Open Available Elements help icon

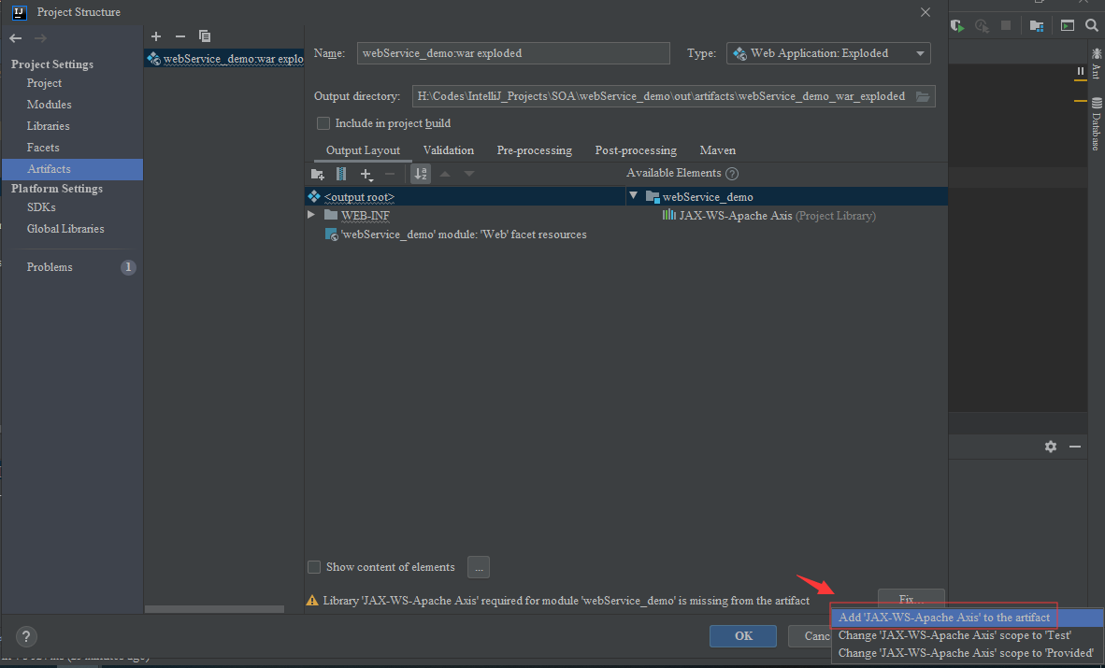732,174
